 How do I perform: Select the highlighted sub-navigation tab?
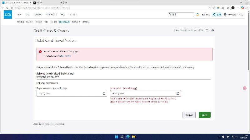pos(64,22)
